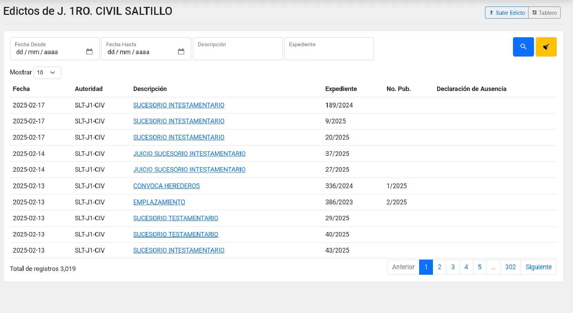This screenshot has width=573, height=313.
Task: Open the Tablero dashboard button
Action: click(544, 13)
